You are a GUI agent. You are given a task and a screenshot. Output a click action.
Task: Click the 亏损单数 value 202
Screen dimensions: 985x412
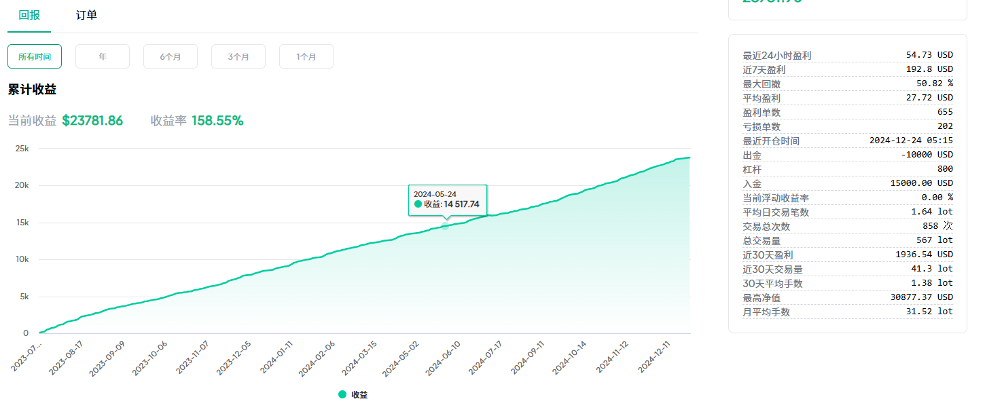pyautogui.click(x=945, y=126)
